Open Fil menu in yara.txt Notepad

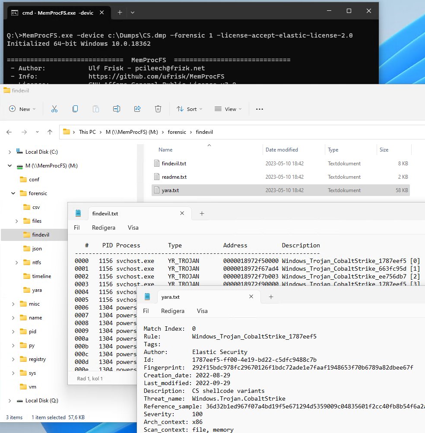146,311
